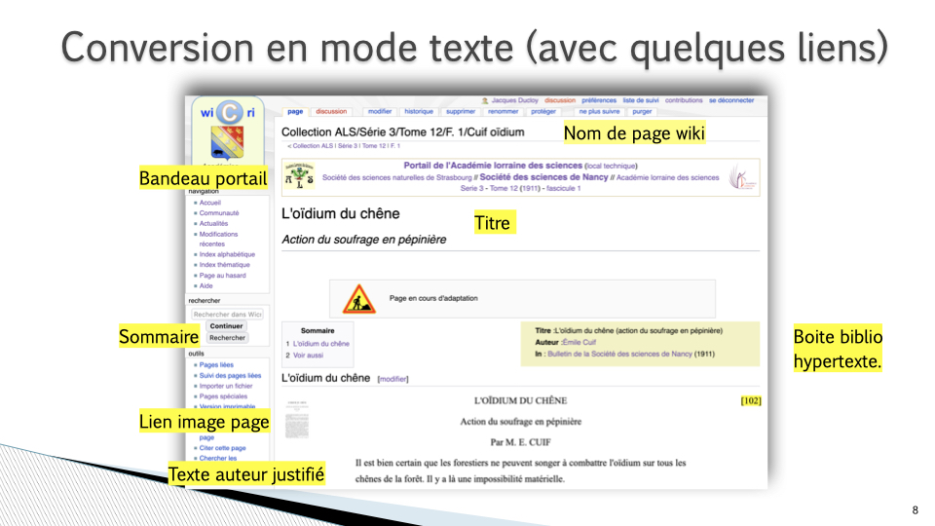The width and height of the screenshot is (935, 526).
Task: Select the modifier tab
Action: tap(380, 112)
